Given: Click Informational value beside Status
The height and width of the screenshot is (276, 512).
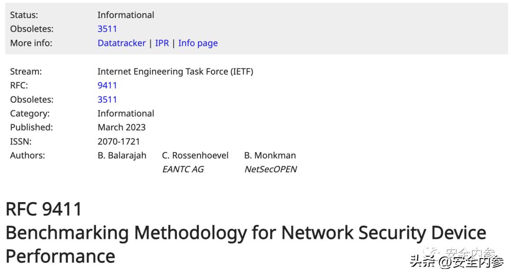Looking at the screenshot, I should [126, 15].
